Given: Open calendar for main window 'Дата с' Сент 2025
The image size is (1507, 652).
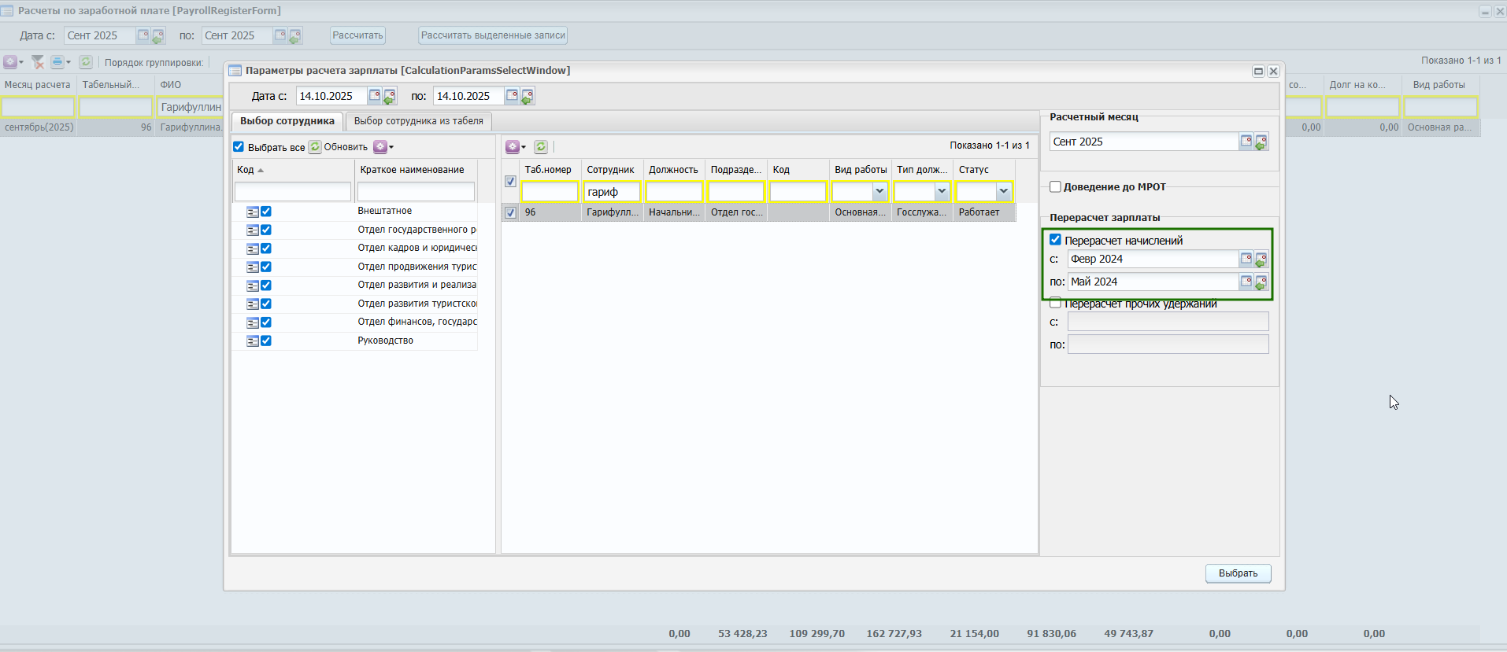Looking at the screenshot, I should 143,35.
